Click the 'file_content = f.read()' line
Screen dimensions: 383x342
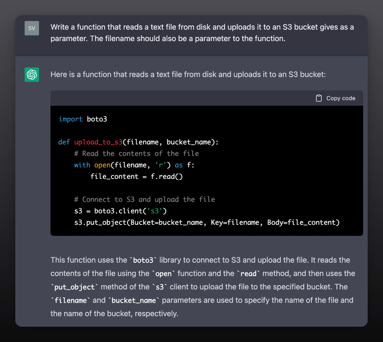point(137,177)
